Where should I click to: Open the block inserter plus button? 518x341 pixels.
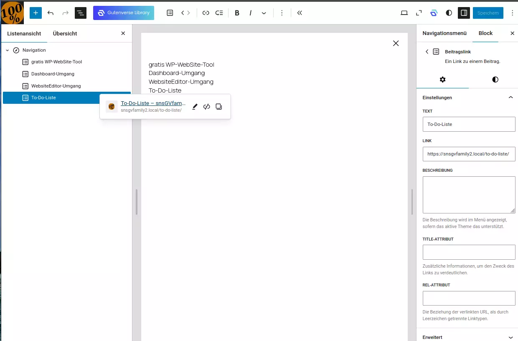click(x=36, y=13)
